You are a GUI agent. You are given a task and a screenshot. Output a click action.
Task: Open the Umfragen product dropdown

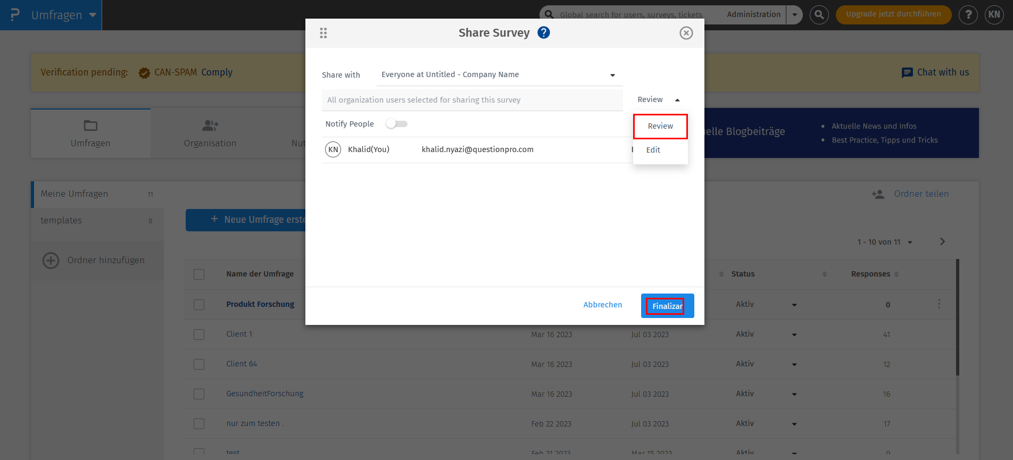tap(93, 15)
